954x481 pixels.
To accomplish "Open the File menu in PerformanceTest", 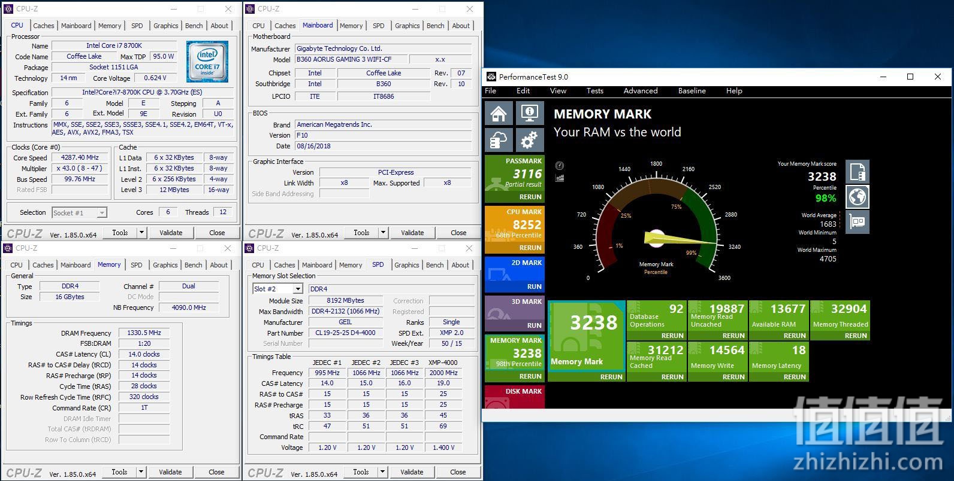I will pos(490,91).
